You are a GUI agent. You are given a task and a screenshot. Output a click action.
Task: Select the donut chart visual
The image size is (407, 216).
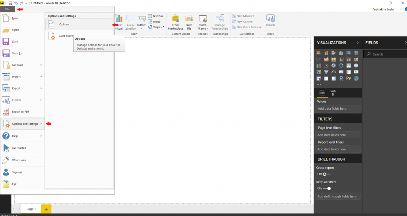point(341,66)
